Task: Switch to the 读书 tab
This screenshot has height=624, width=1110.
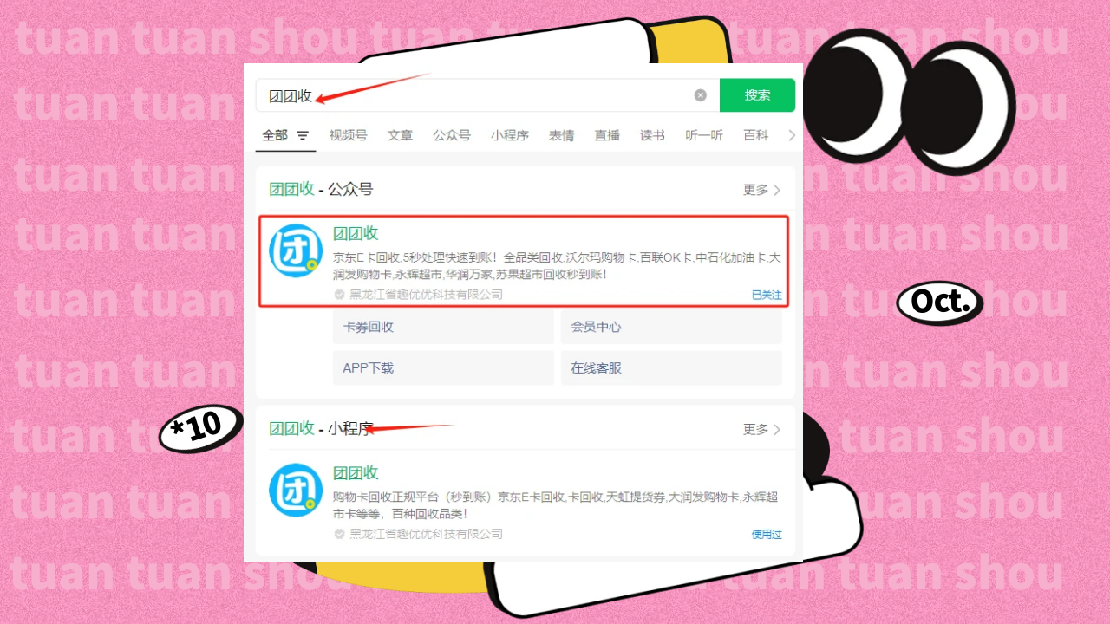Action: pyautogui.click(x=652, y=135)
